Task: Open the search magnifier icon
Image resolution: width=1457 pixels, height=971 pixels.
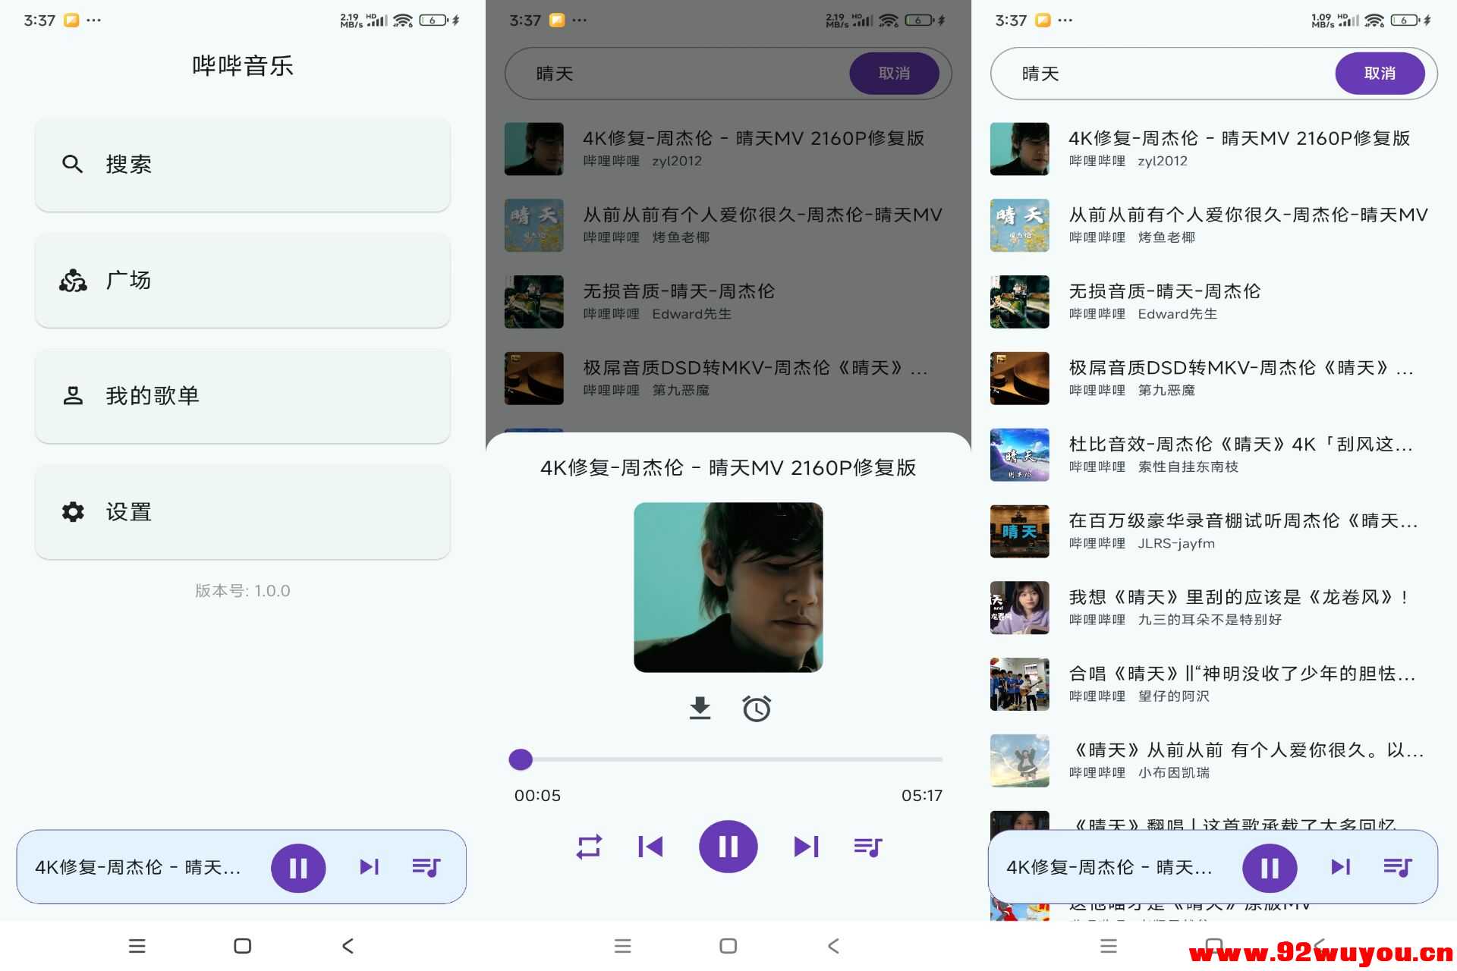Action: click(x=73, y=164)
